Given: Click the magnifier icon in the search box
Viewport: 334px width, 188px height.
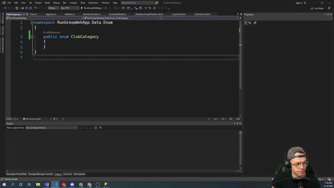Looking at the screenshot, I should 157,3.
